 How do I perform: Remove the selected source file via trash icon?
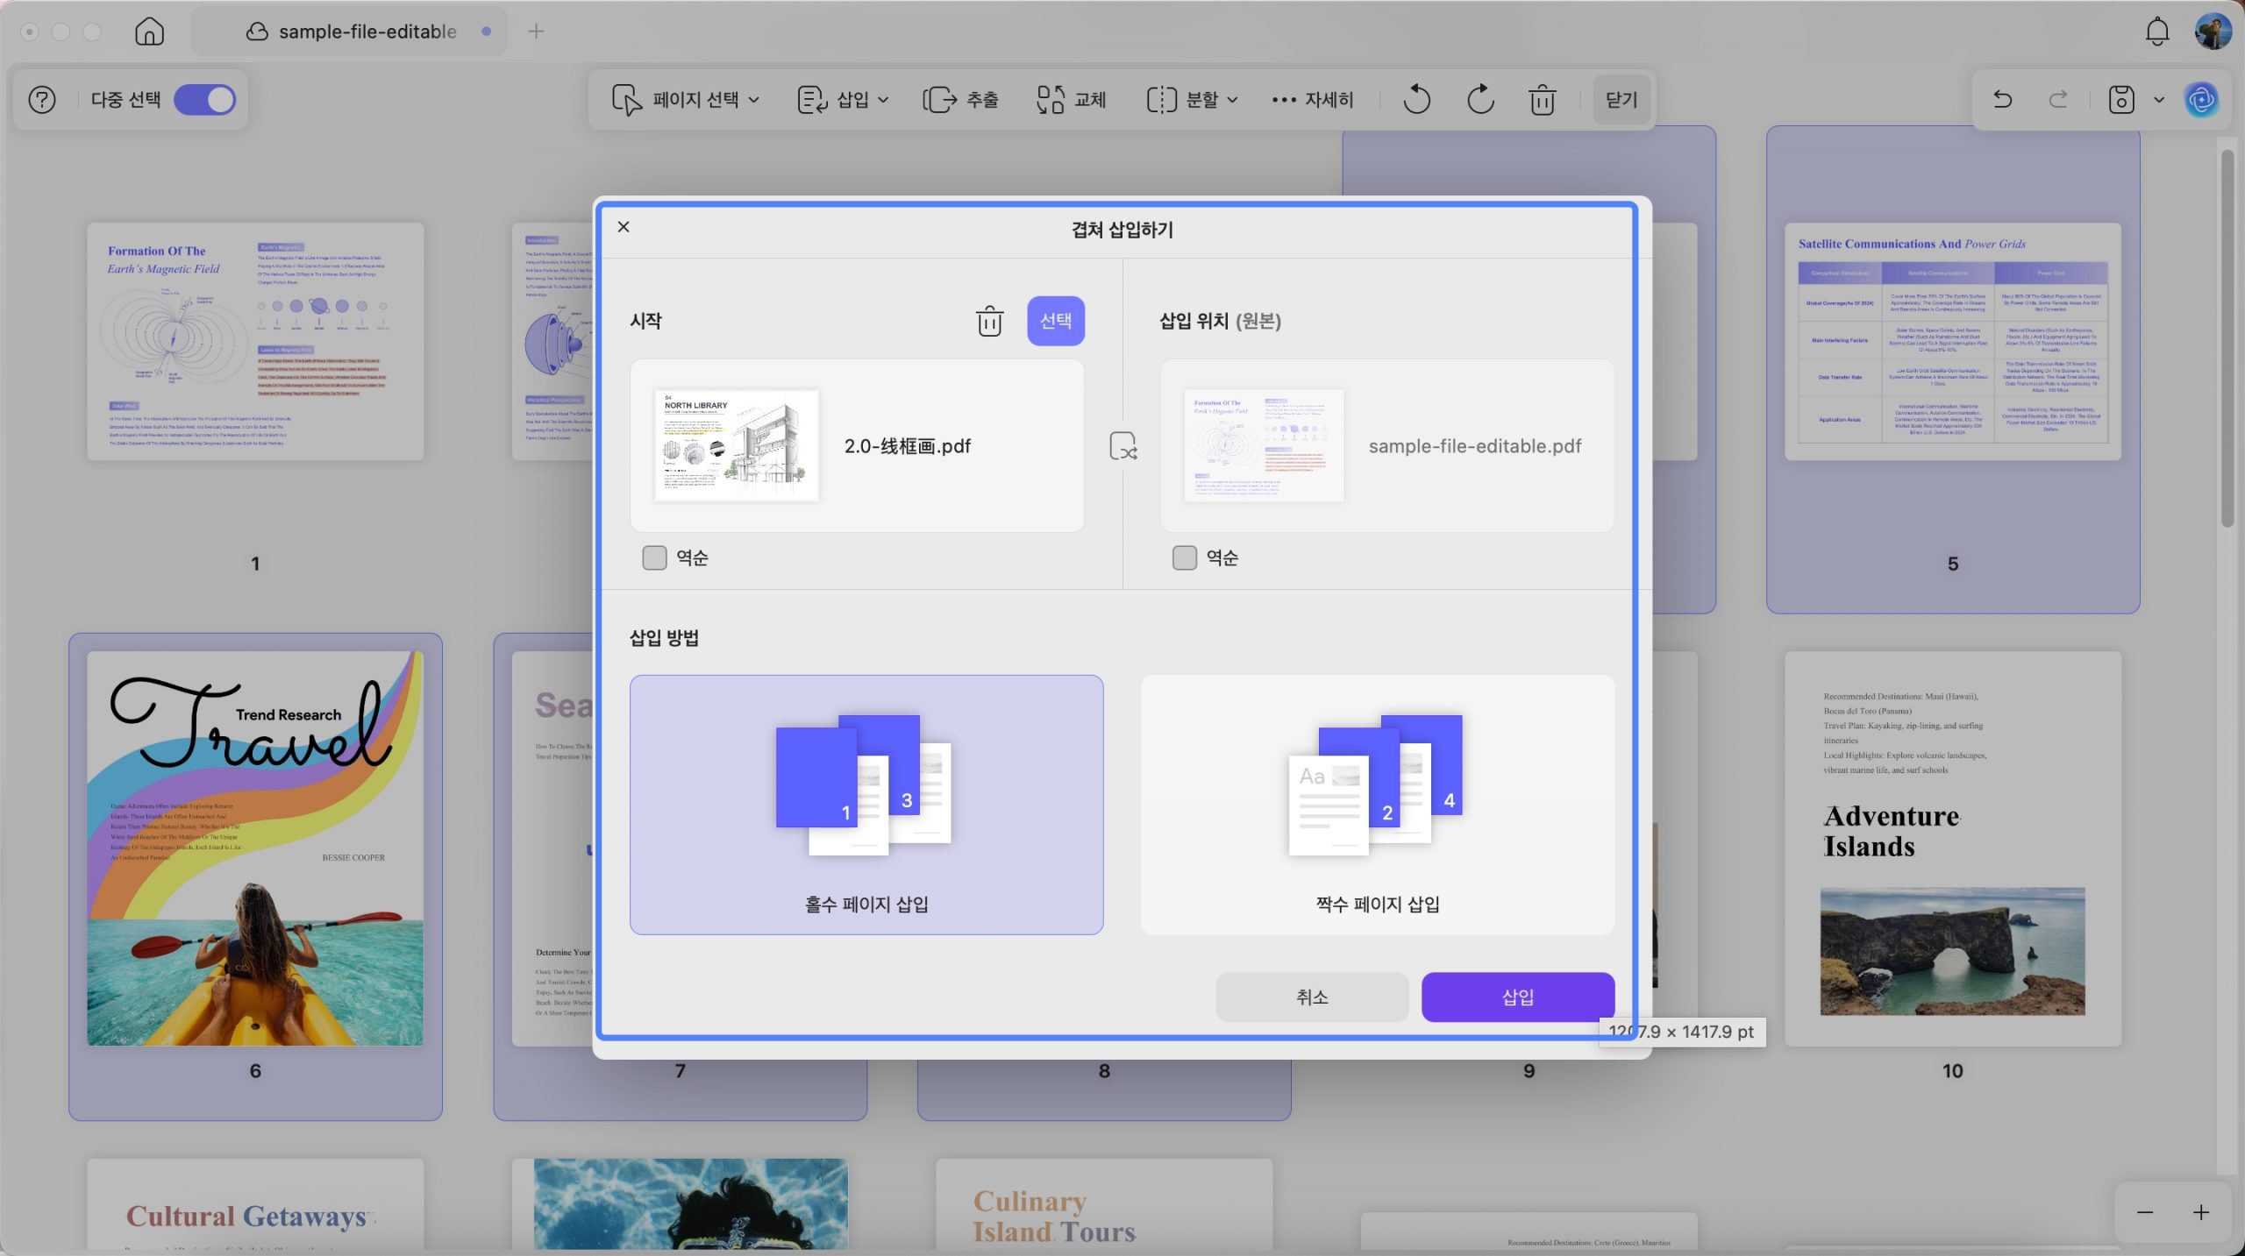coord(989,321)
